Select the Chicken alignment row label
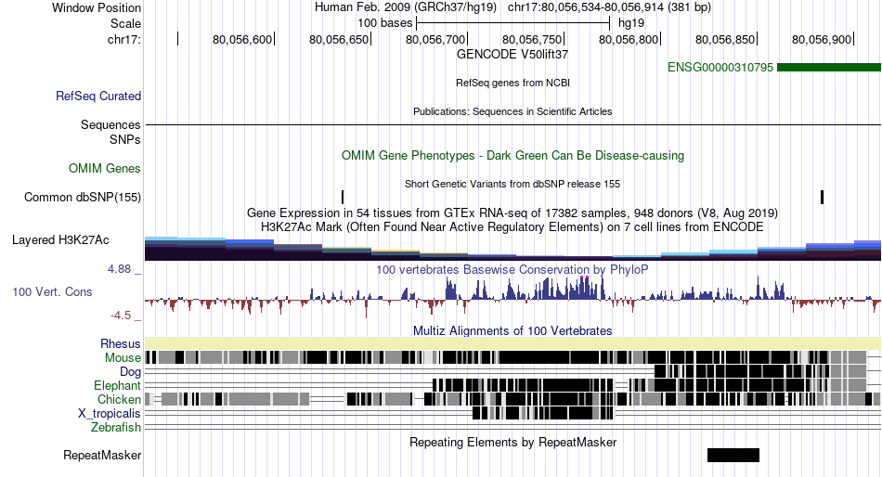This screenshot has width=882, height=477. pyautogui.click(x=119, y=399)
